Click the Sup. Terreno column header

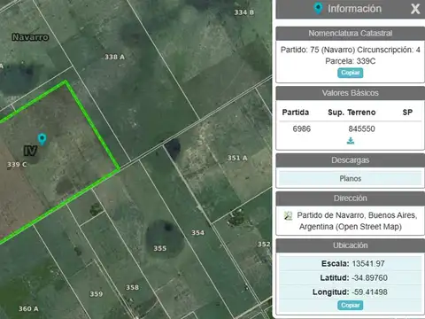[352, 113]
